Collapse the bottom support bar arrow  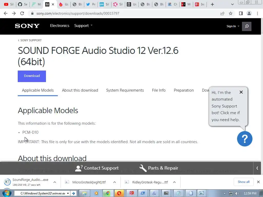pyautogui.click(x=257, y=168)
